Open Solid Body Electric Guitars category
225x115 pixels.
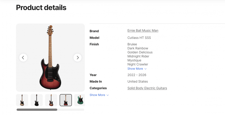[147, 88]
